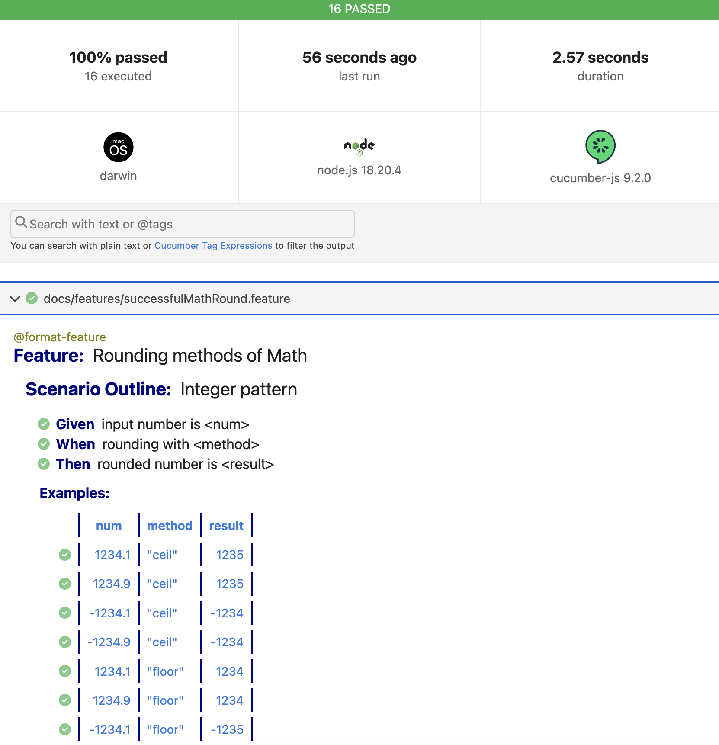
Task: Click the 'method' column header
Action: click(170, 526)
